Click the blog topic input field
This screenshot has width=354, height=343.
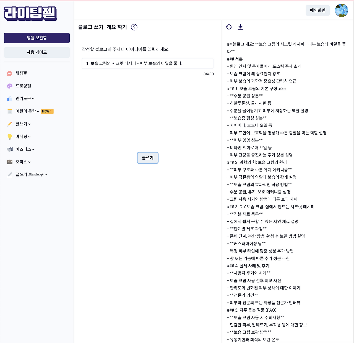(x=148, y=63)
